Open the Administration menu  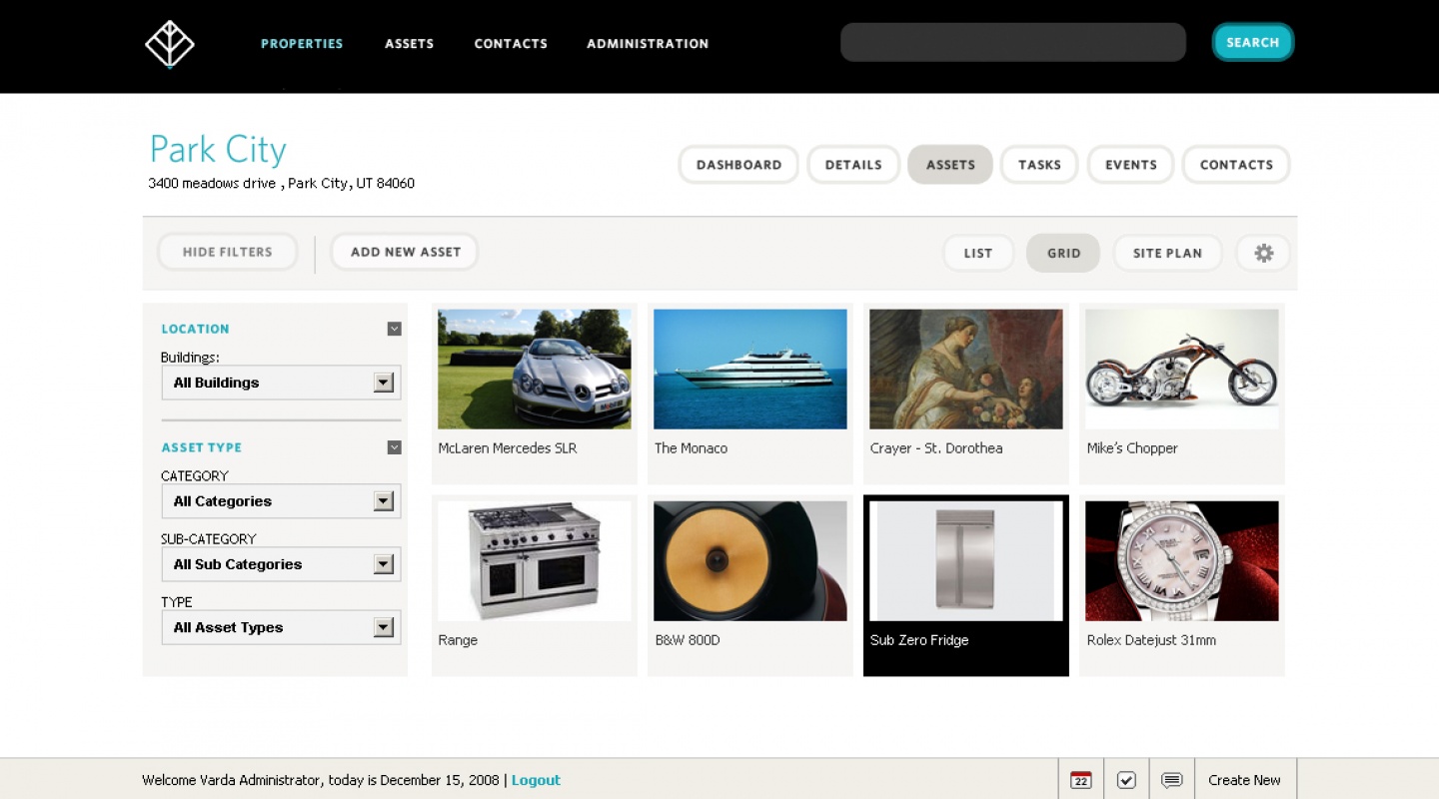[x=648, y=44]
